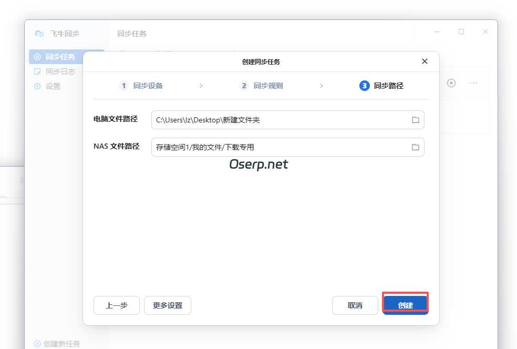Click the 创建 button to finish
The width and height of the screenshot is (517, 349).
point(405,305)
